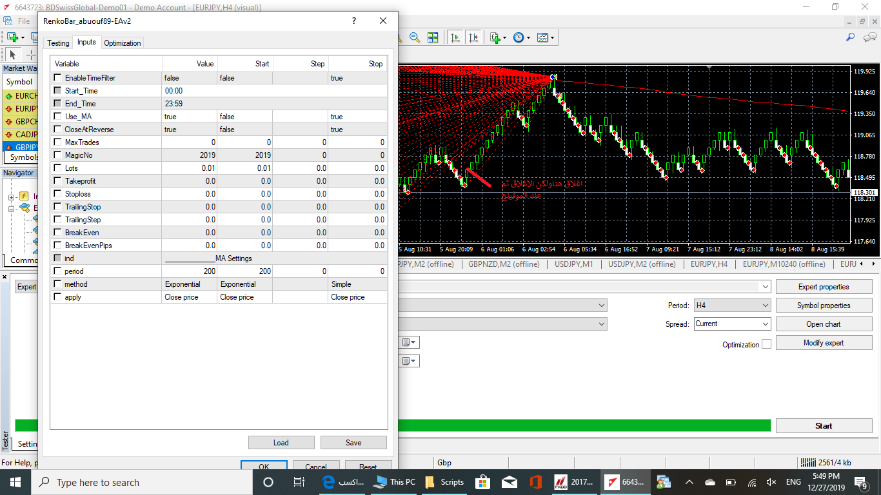Switch to the Optimization tab in dialog
The width and height of the screenshot is (881, 495).
point(123,43)
